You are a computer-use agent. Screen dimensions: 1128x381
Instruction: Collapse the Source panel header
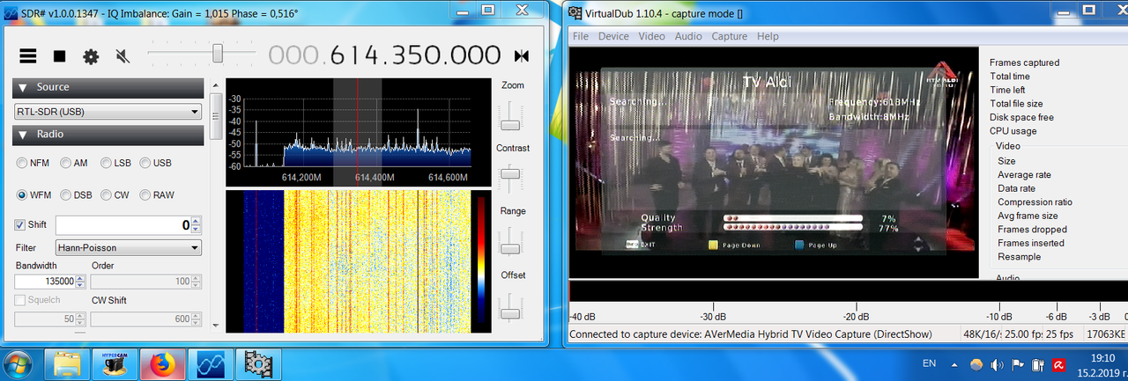point(108,87)
